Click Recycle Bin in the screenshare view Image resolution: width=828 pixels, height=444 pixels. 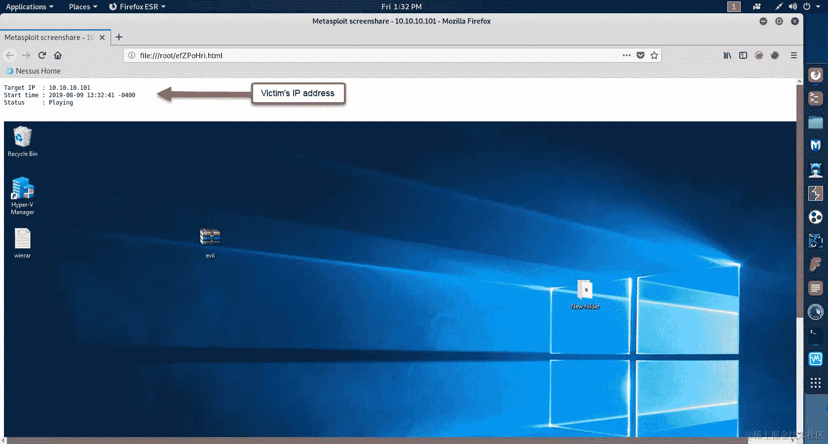(x=23, y=142)
